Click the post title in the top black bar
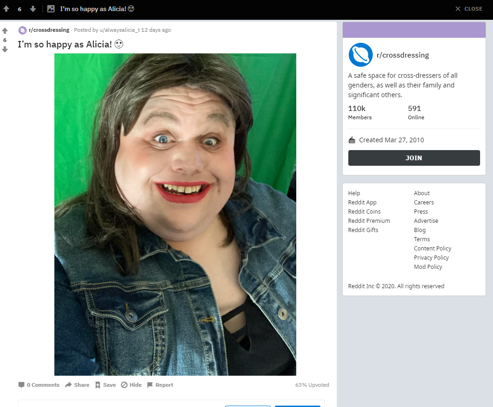This screenshot has width=493, height=407. click(x=97, y=9)
